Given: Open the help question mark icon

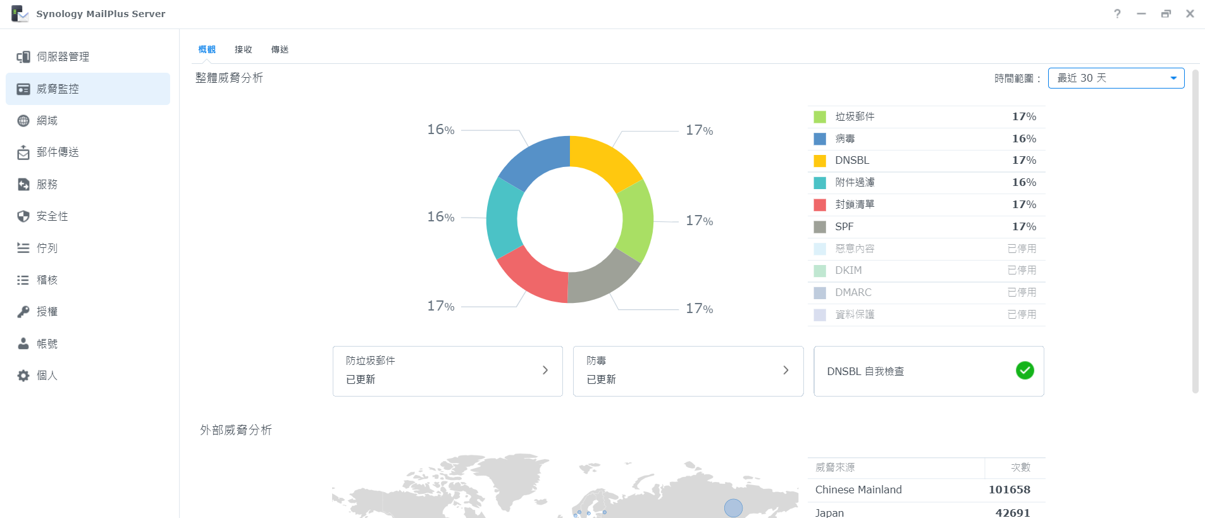Looking at the screenshot, I should [x=1118, y=13].
